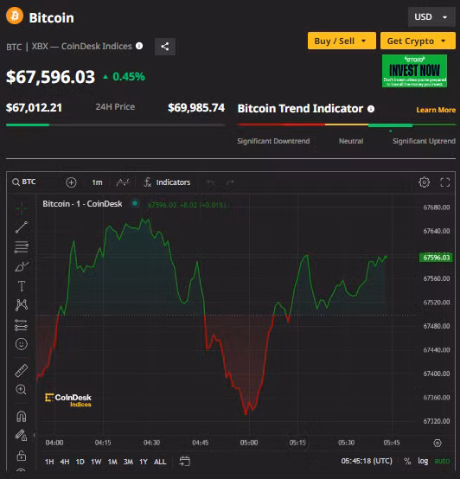
Task: Open chart settings gear icon
Action: 424,182
